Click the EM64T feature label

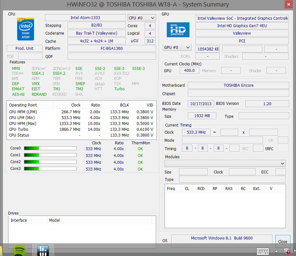[18, 89]
